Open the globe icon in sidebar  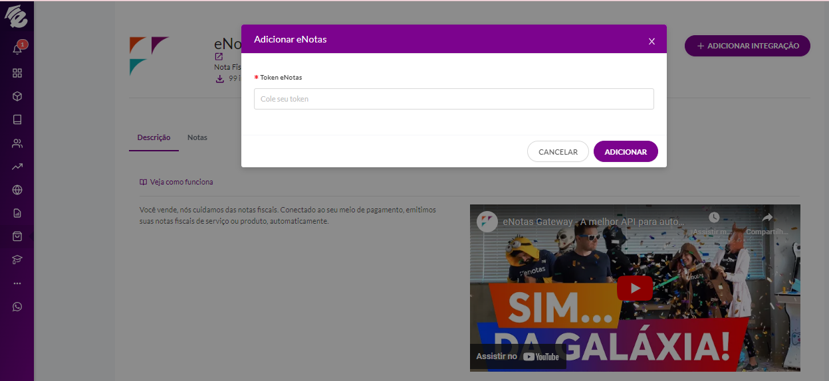tap(17, 190)
